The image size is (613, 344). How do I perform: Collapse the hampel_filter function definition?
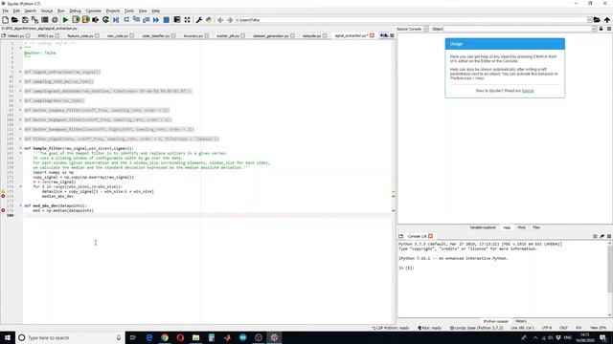pyautogui.click(x=21, y=148)
